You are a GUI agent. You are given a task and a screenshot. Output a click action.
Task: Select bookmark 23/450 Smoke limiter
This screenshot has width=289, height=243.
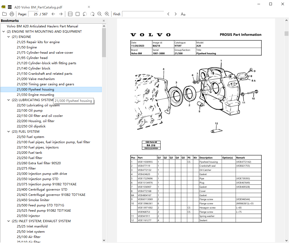coord(33,200)
